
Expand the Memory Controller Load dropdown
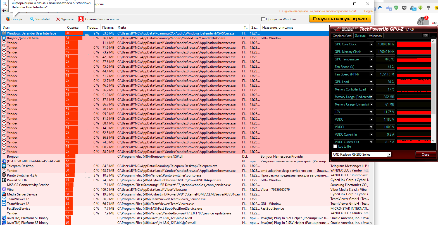pyautogui.click(x=371, y=89)
